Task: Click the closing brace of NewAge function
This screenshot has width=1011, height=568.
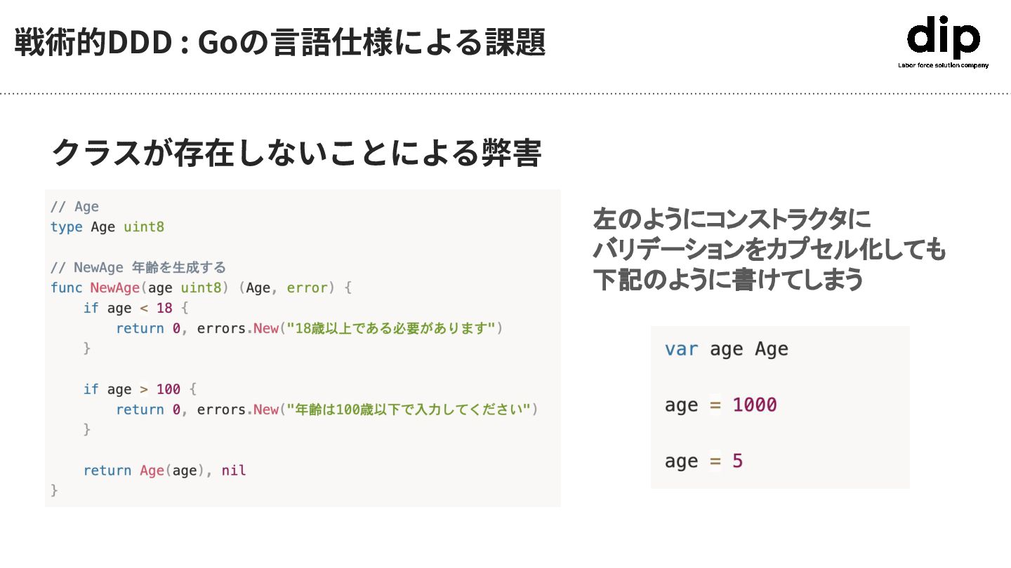Action: pyautogui.click(x=55, y=490)
